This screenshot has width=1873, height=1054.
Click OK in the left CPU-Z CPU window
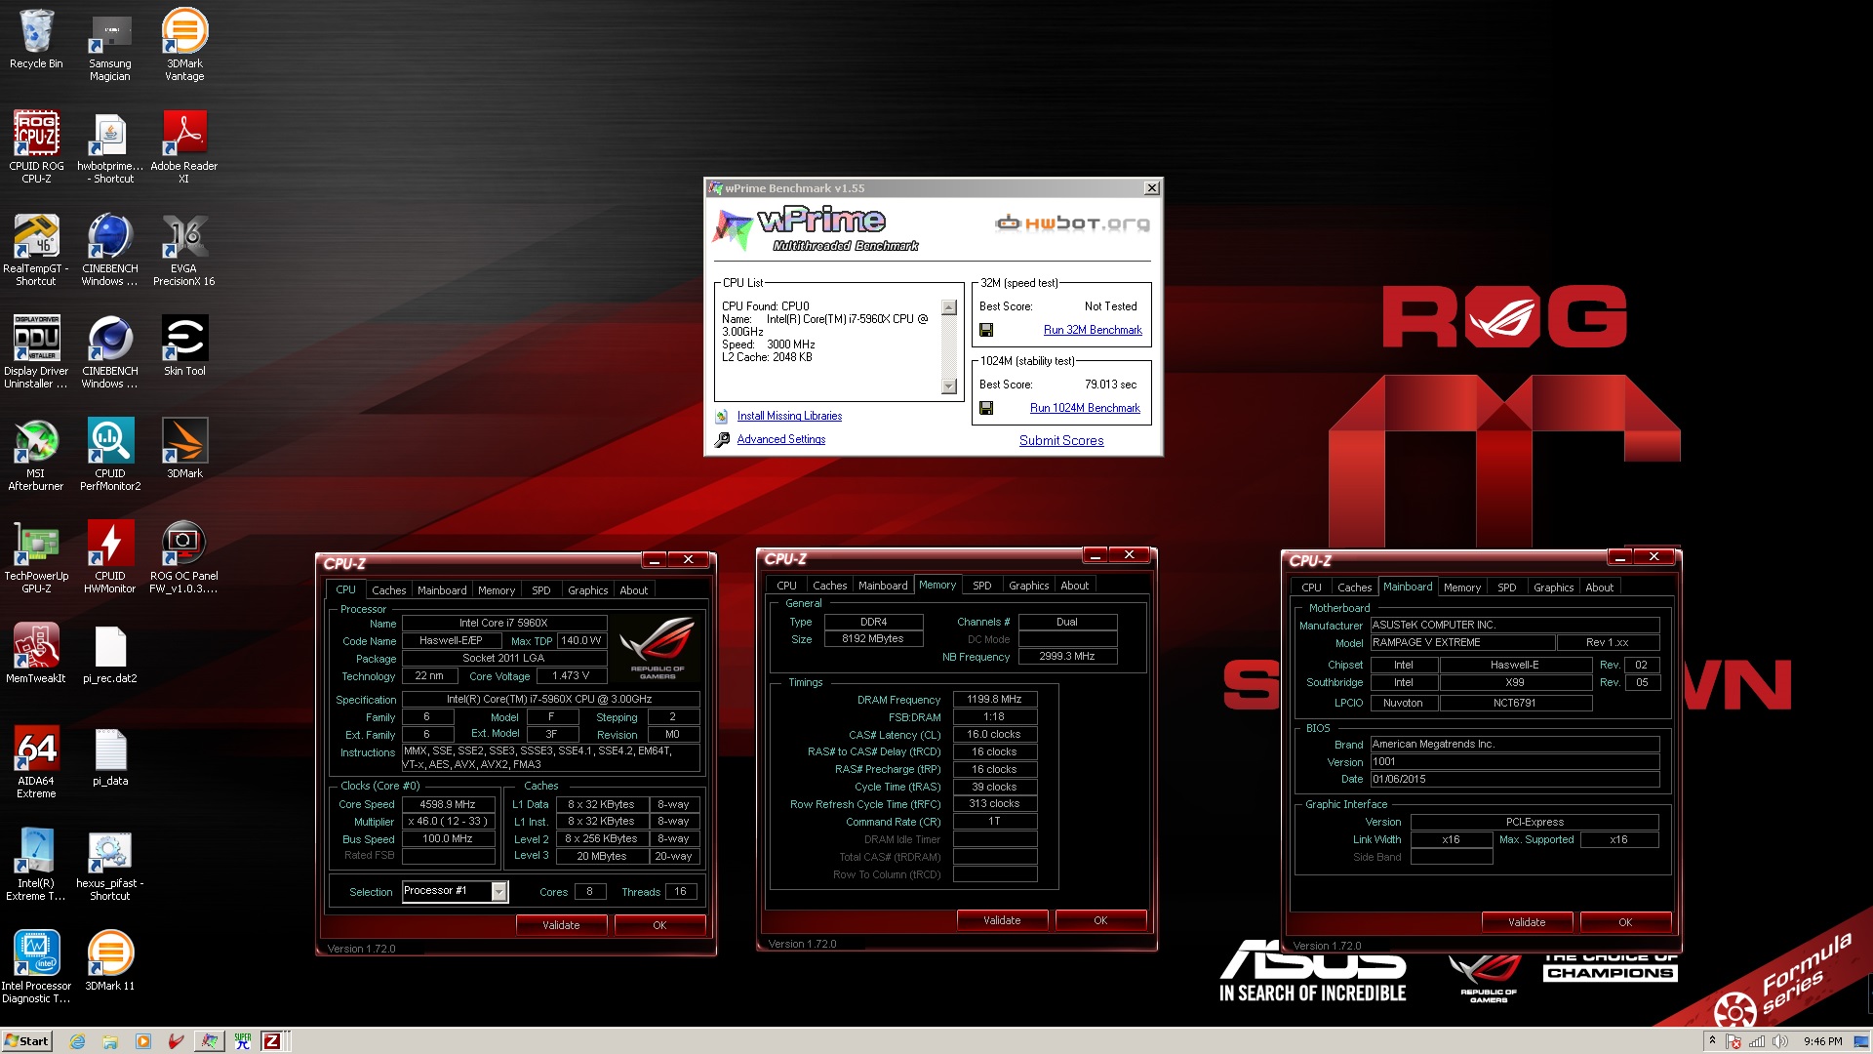659,925
